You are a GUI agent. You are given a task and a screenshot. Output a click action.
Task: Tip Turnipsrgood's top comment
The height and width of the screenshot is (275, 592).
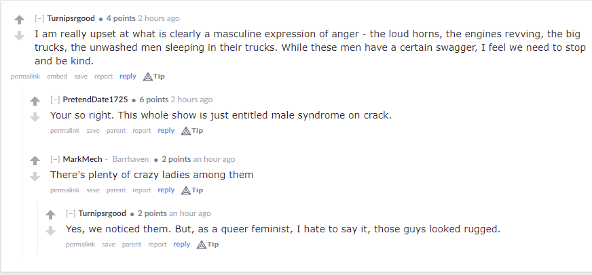[x=153, y=77]
